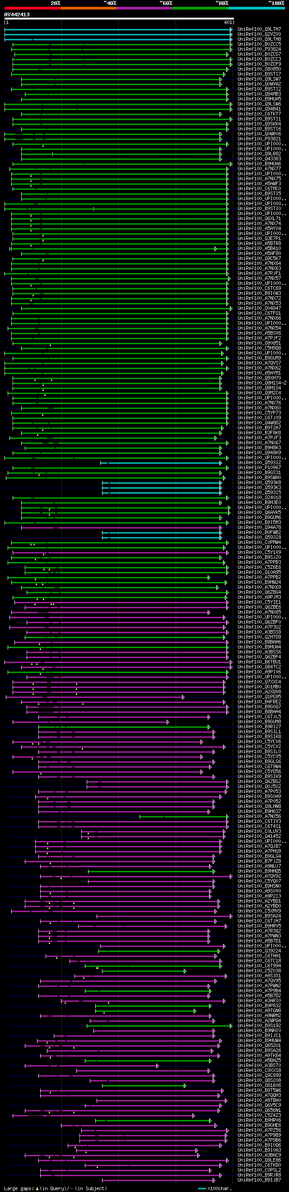
Task: Click UniRef100_C5Y1V9 entry
Action: [259, 553]
